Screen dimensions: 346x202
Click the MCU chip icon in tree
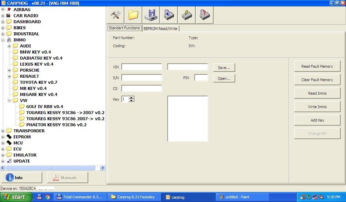tap(9, 143)
